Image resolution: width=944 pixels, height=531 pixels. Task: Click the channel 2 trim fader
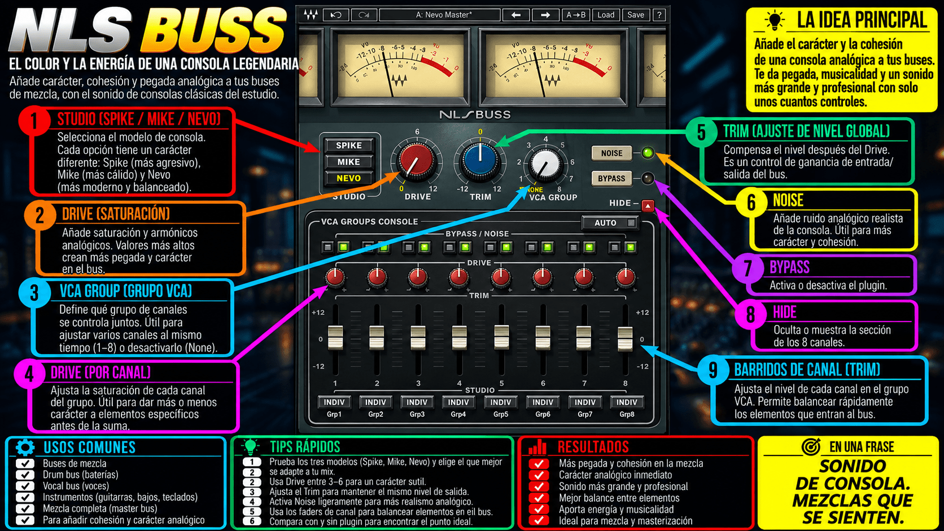point(377,337)
